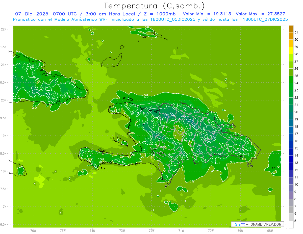Screen dimensions: 303x234
Task: Click the "17N" latitude axis label
Action: tap(4, 207)
